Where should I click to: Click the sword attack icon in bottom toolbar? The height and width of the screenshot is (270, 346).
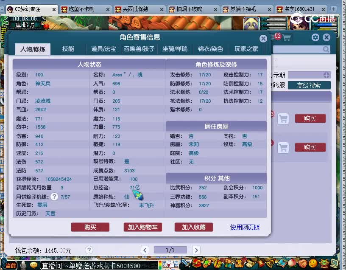coord(186,264)
